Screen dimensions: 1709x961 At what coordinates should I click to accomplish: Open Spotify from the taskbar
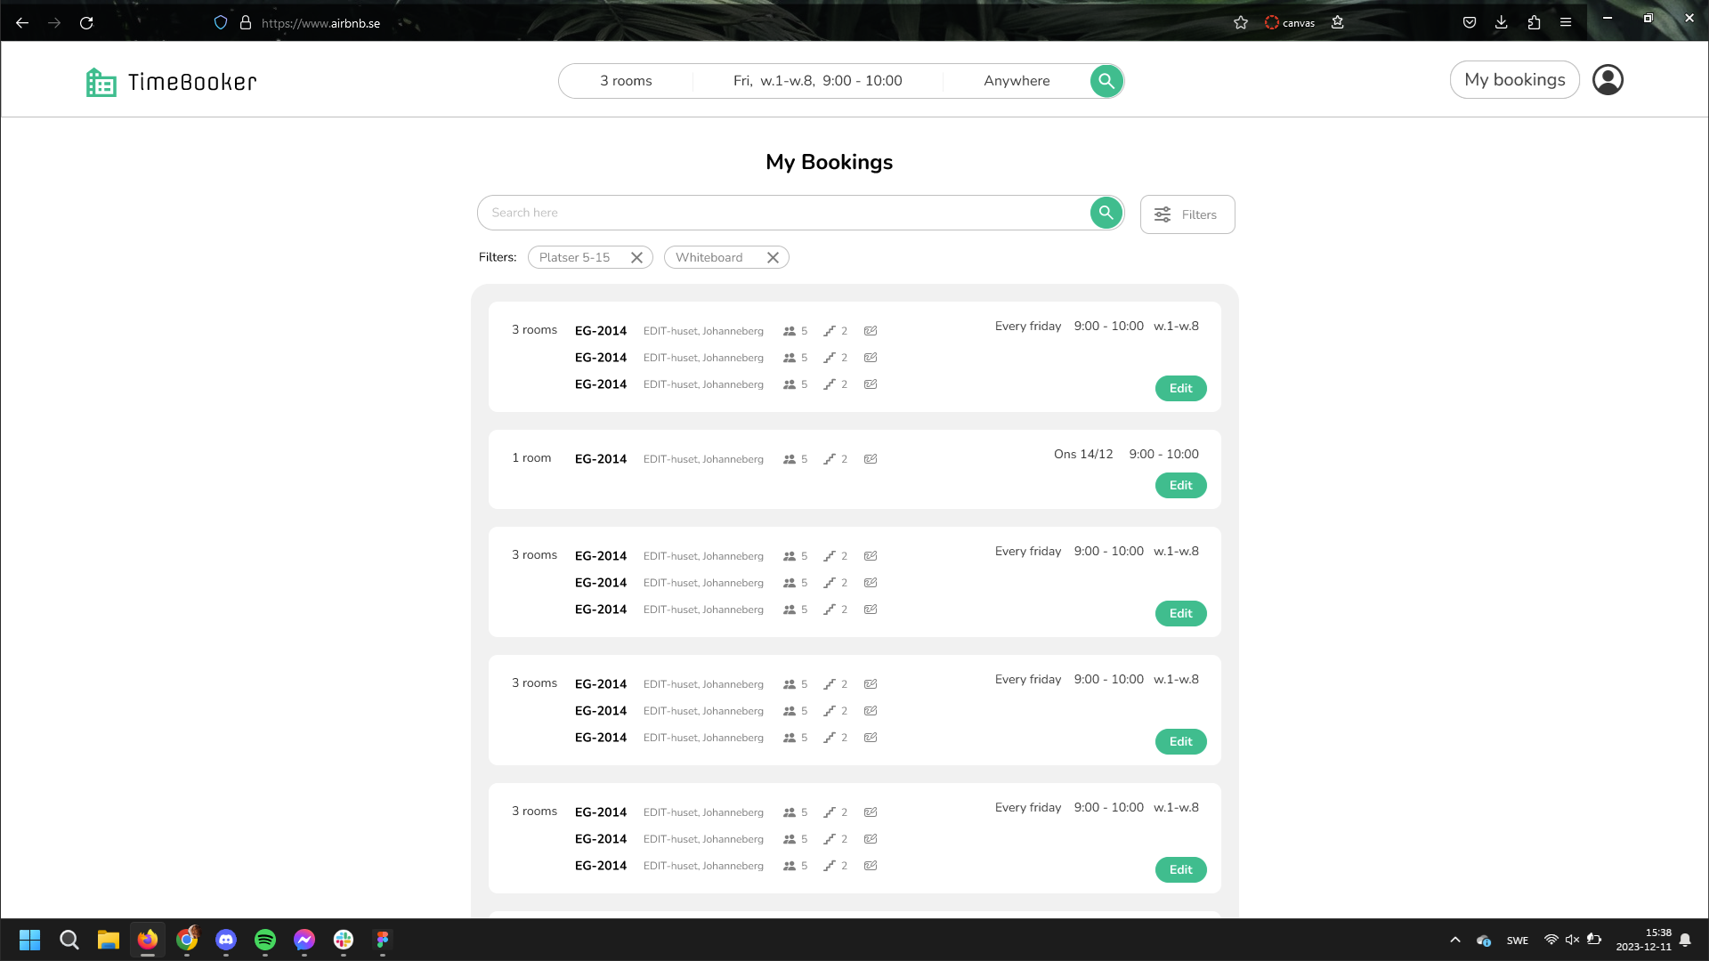[265, 940]
